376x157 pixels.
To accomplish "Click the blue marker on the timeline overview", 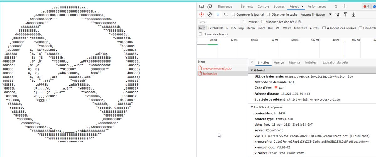I will (x=345, y=50).
